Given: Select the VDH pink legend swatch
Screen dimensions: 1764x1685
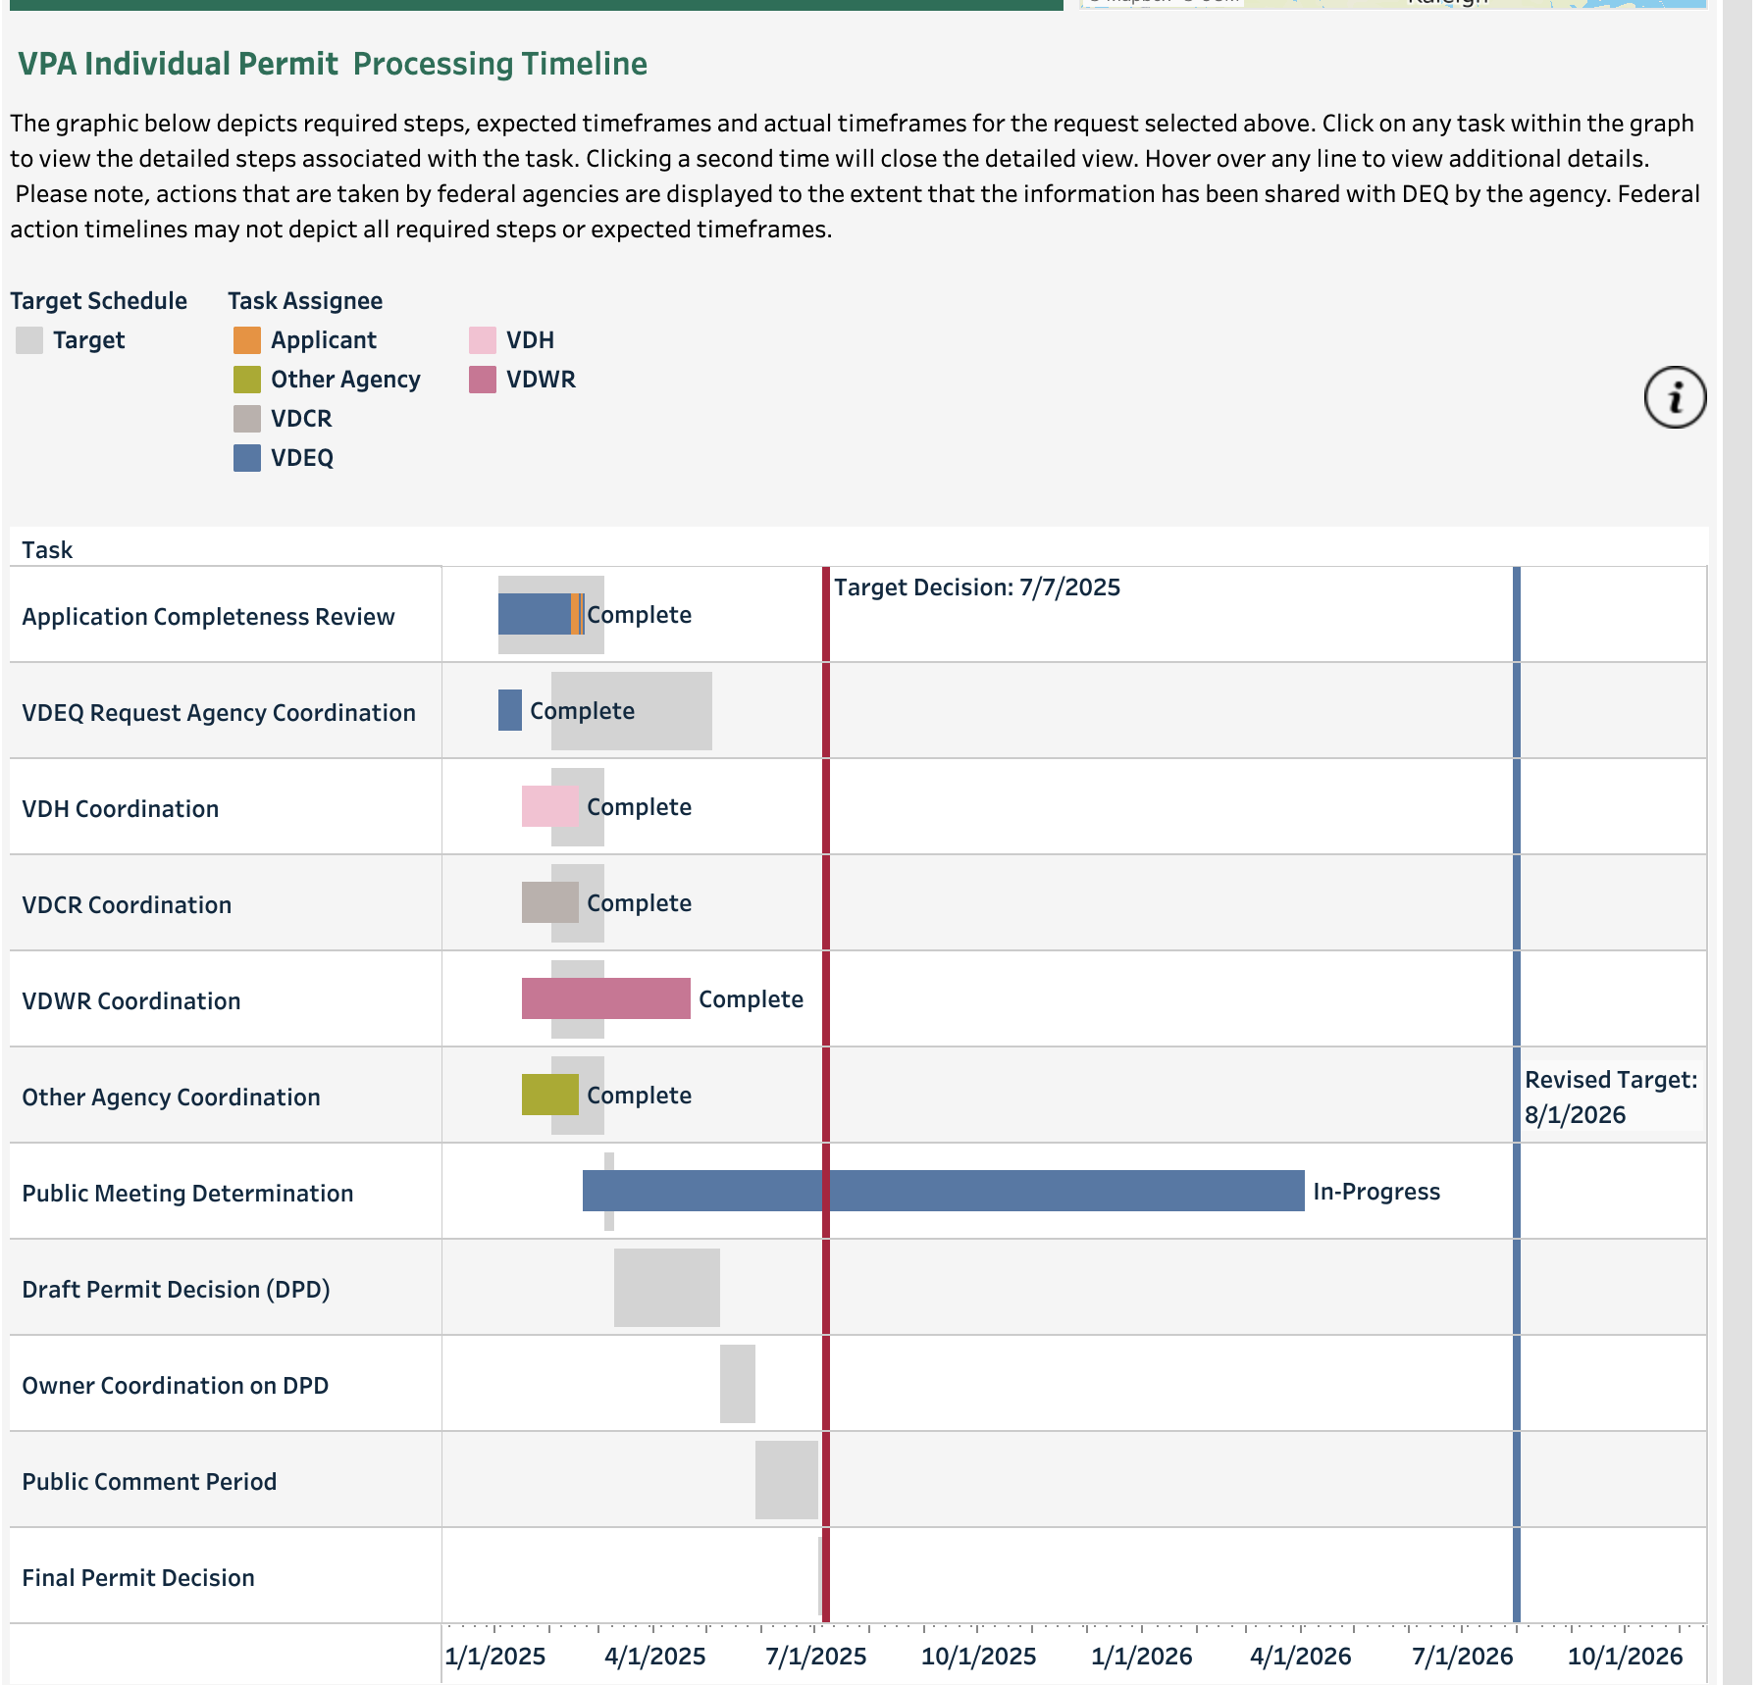Looking at the screenshot, I should click(484, 339).
